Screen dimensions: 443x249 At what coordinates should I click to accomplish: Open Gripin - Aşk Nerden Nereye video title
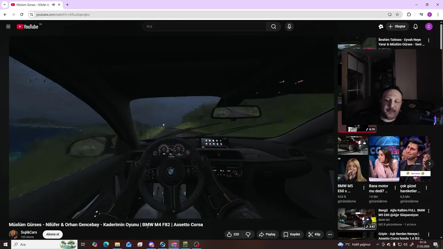pos(400,236)
